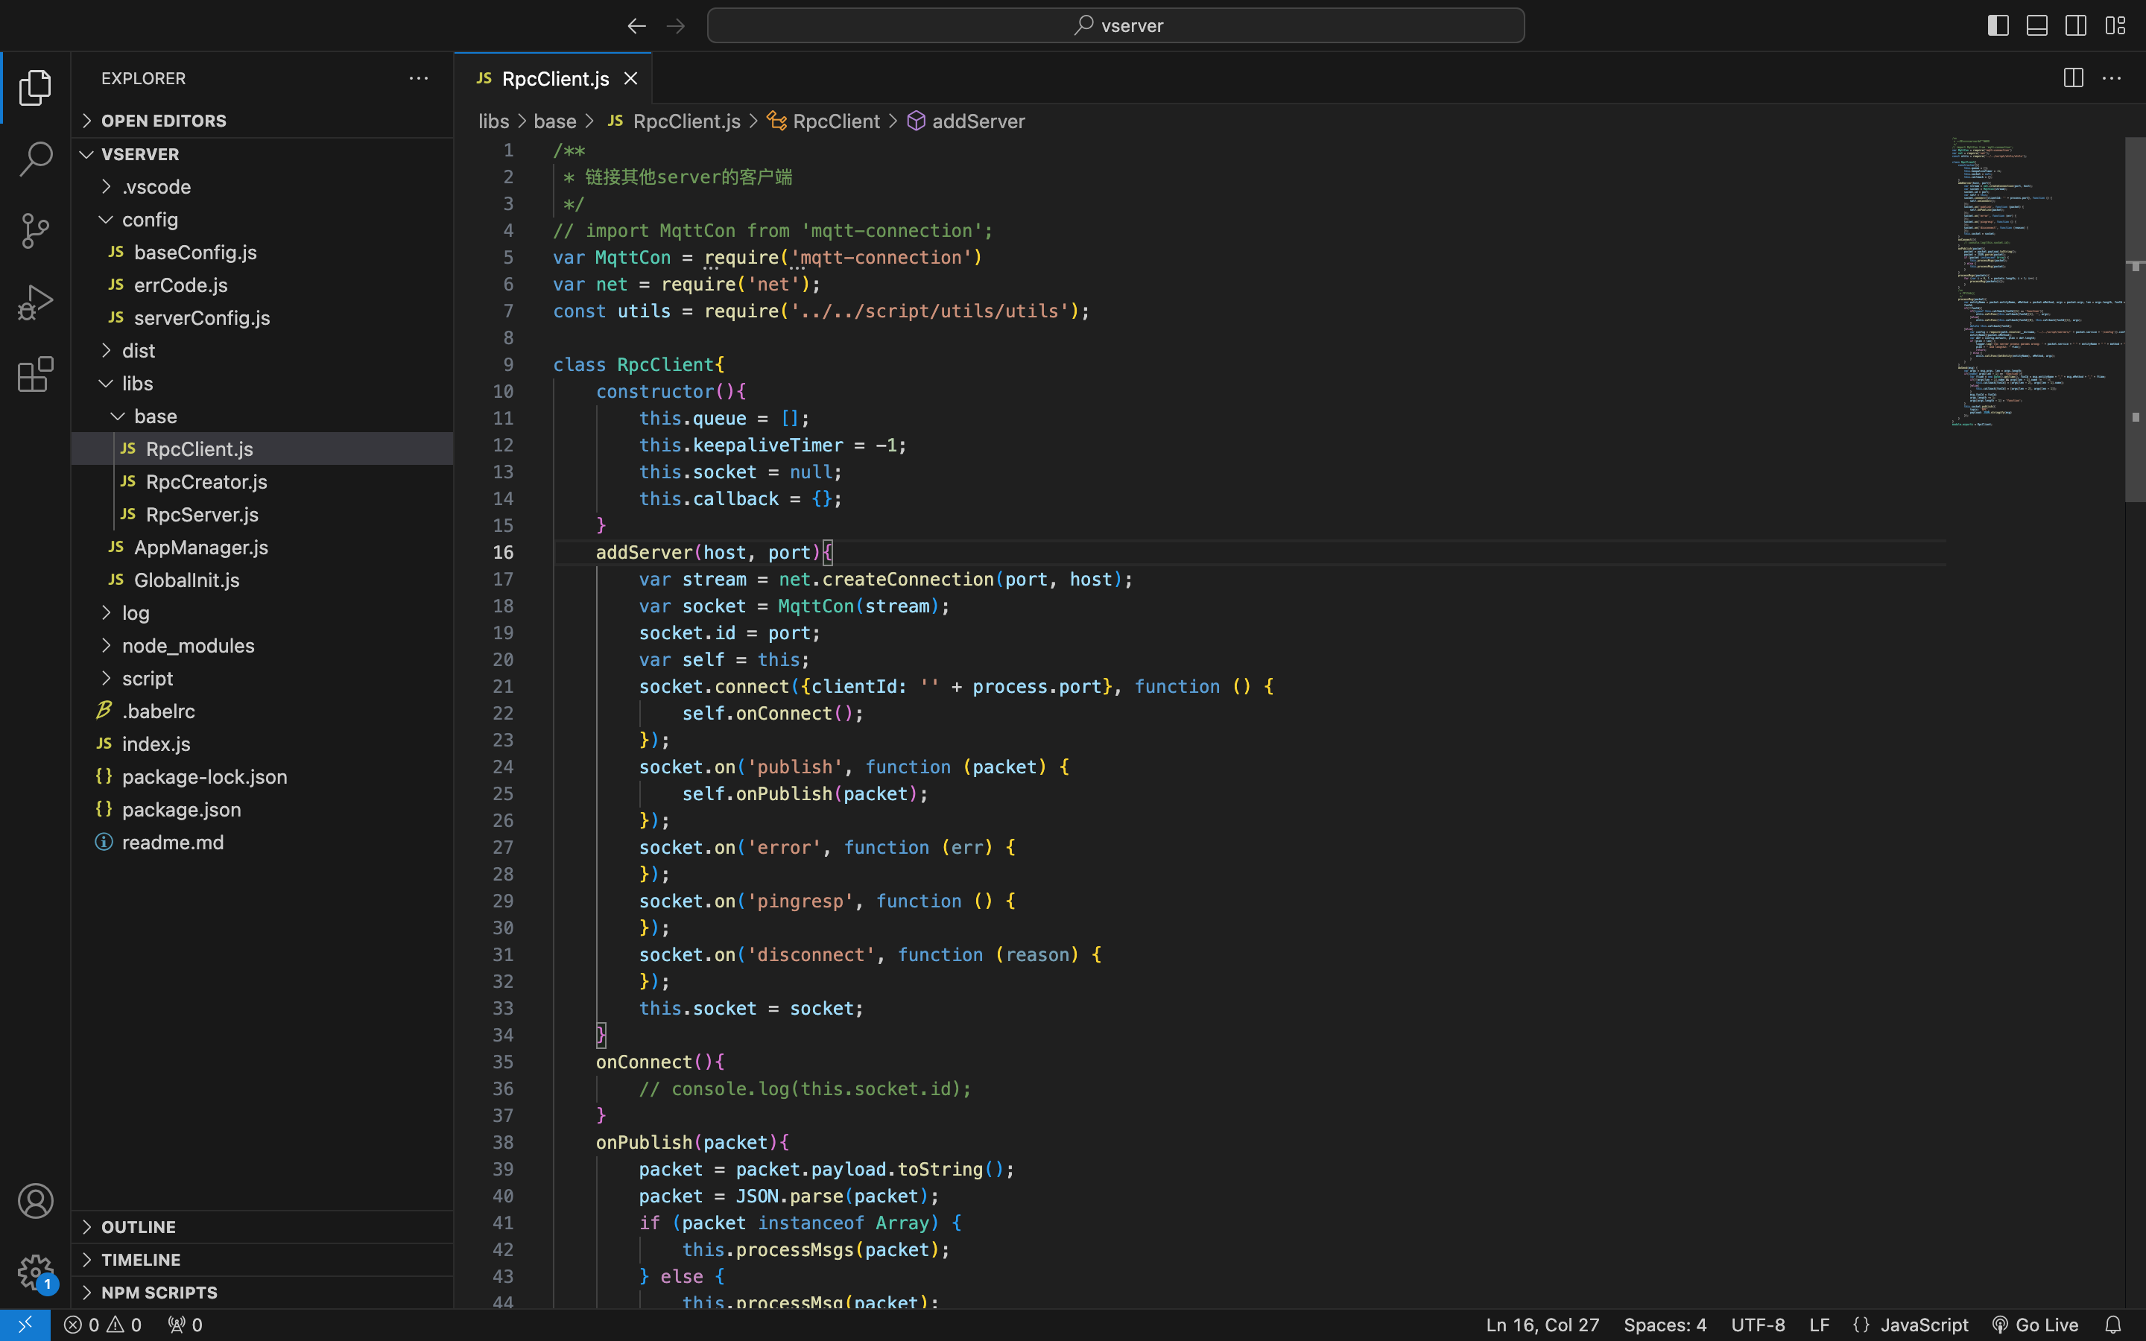This screenshot has width=2146, height=1341.
Task: Collapse the config folder
Action: (262, 220)
